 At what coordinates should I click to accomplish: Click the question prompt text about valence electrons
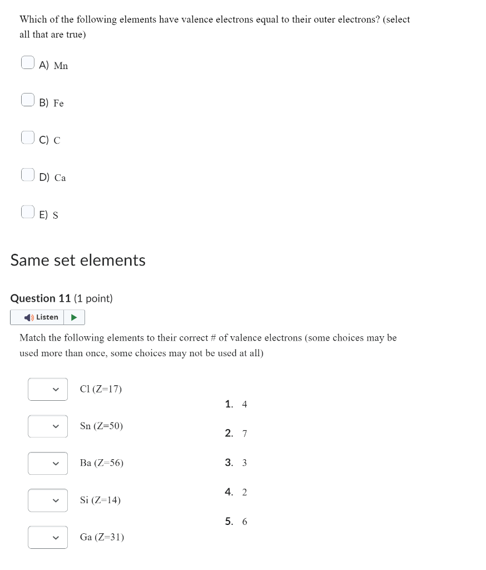pos(215,26)
